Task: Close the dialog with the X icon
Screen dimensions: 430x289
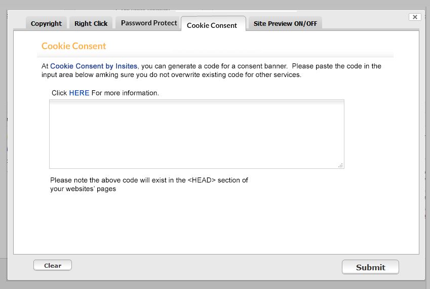Action: pos(415,17)
